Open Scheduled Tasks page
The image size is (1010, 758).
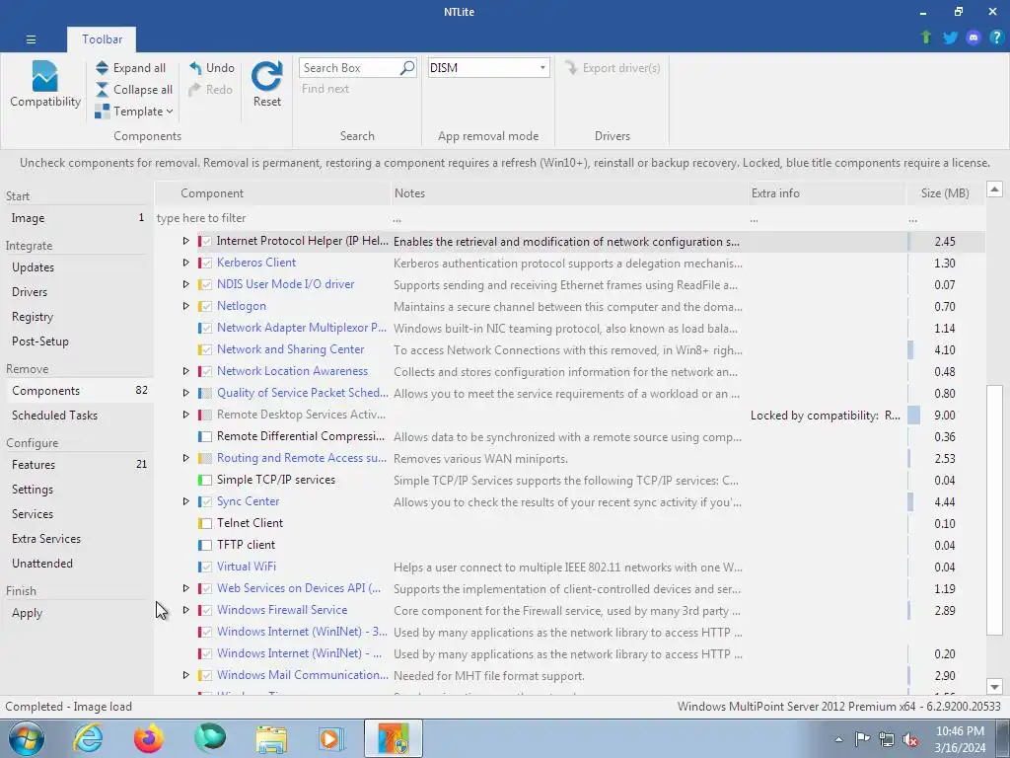77,416
